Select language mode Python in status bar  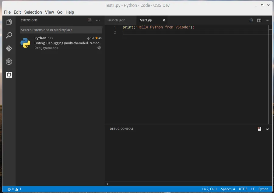point(263,189)
